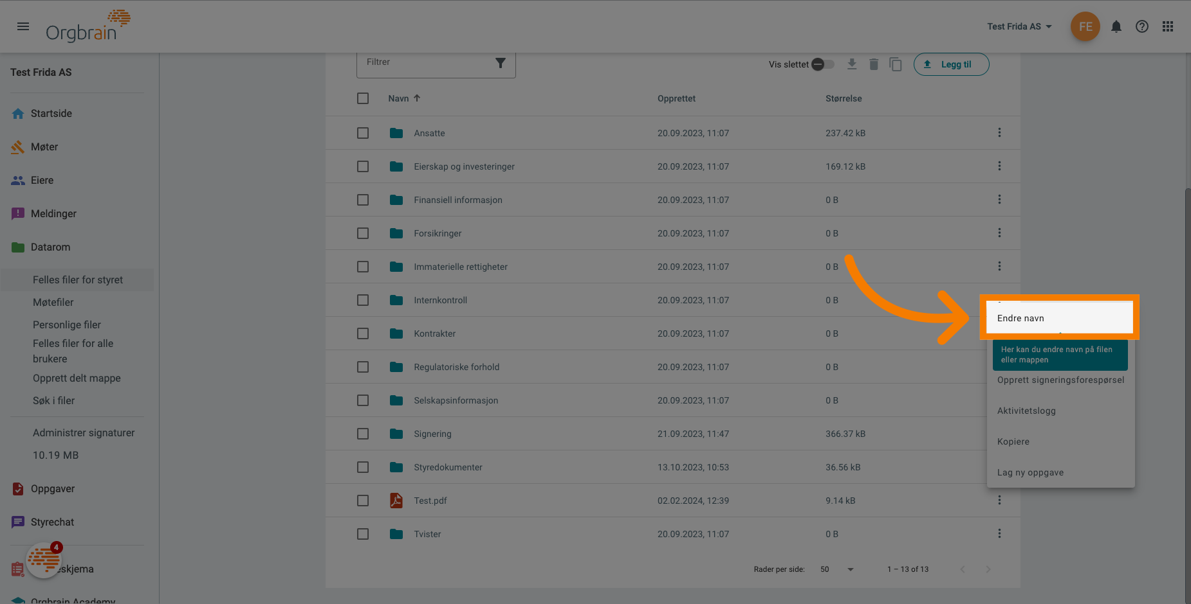Screen dimensions: 1191x604
Task: Click the download icon in toolbar
Action: click(852, 64)
